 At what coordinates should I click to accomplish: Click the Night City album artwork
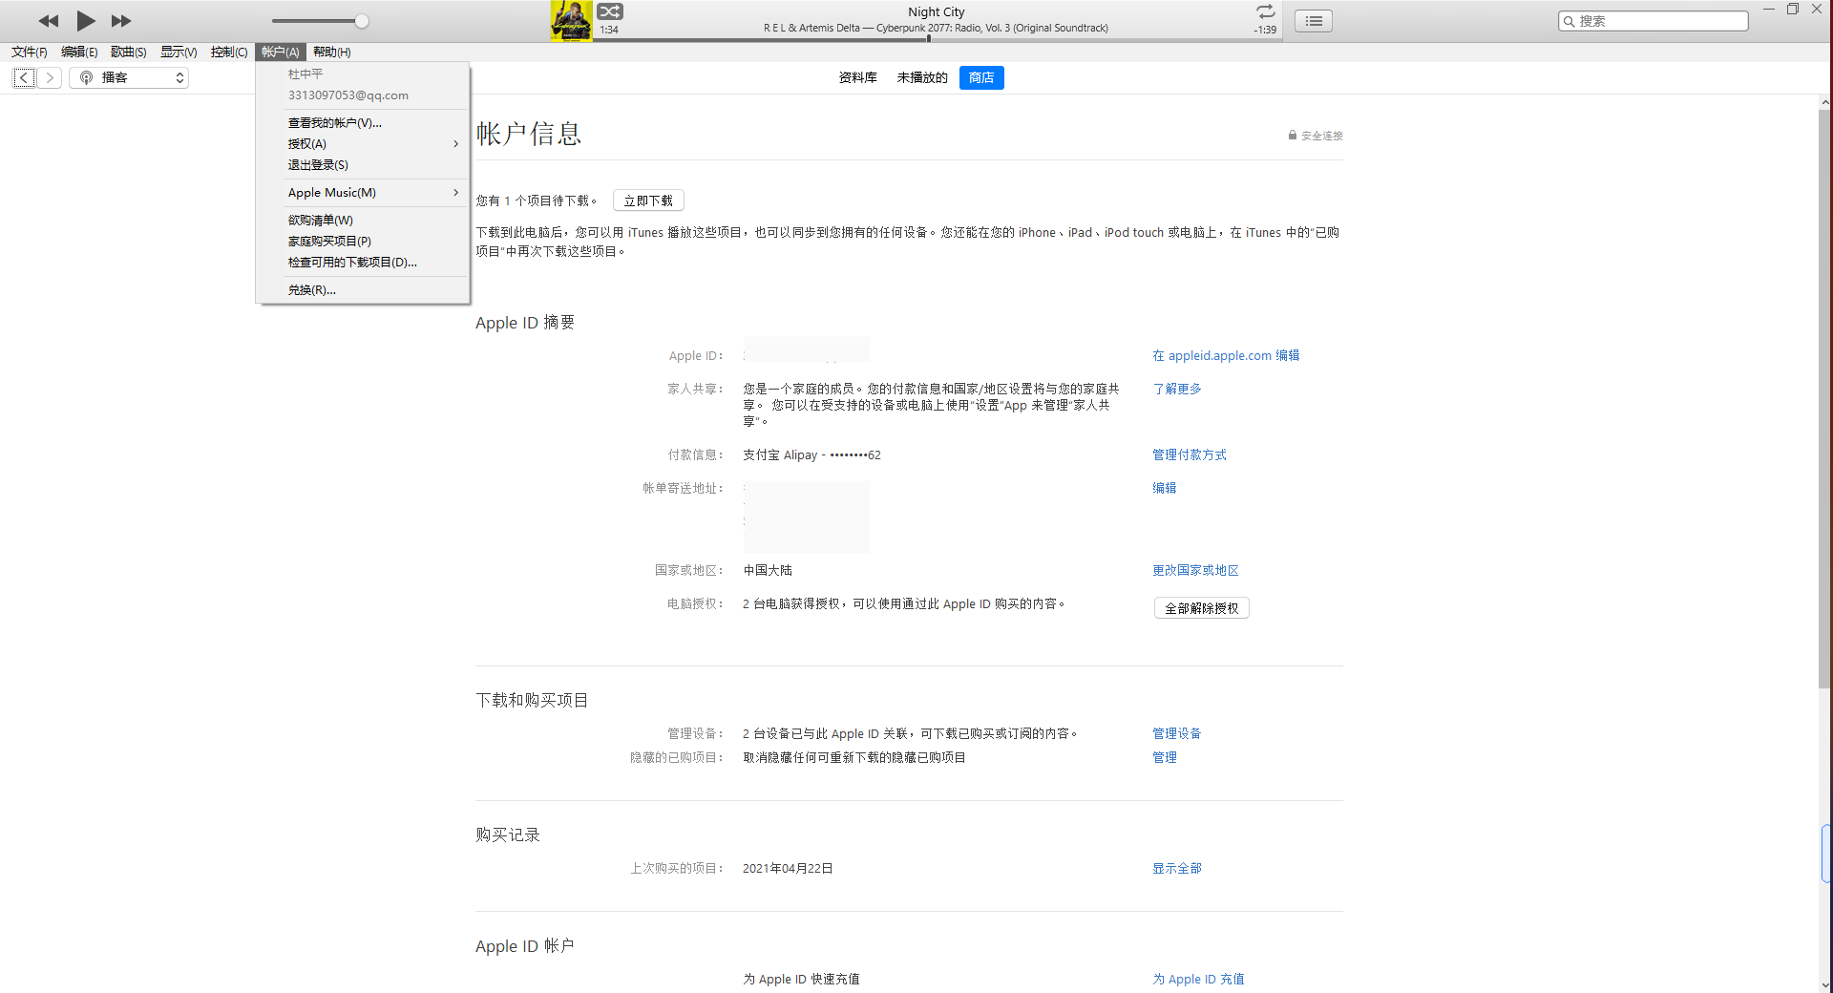pyautogui.click(x=571, y=21)
